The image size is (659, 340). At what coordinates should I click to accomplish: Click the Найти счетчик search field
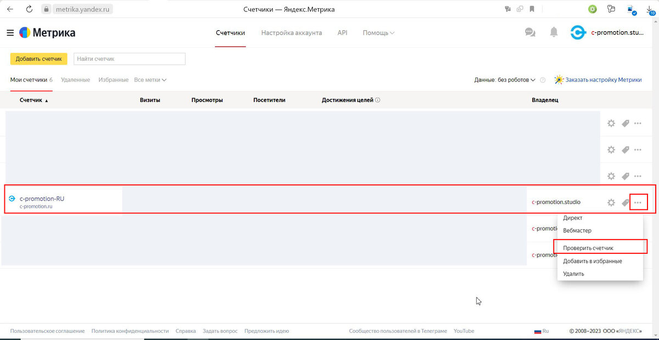[129, 59]
